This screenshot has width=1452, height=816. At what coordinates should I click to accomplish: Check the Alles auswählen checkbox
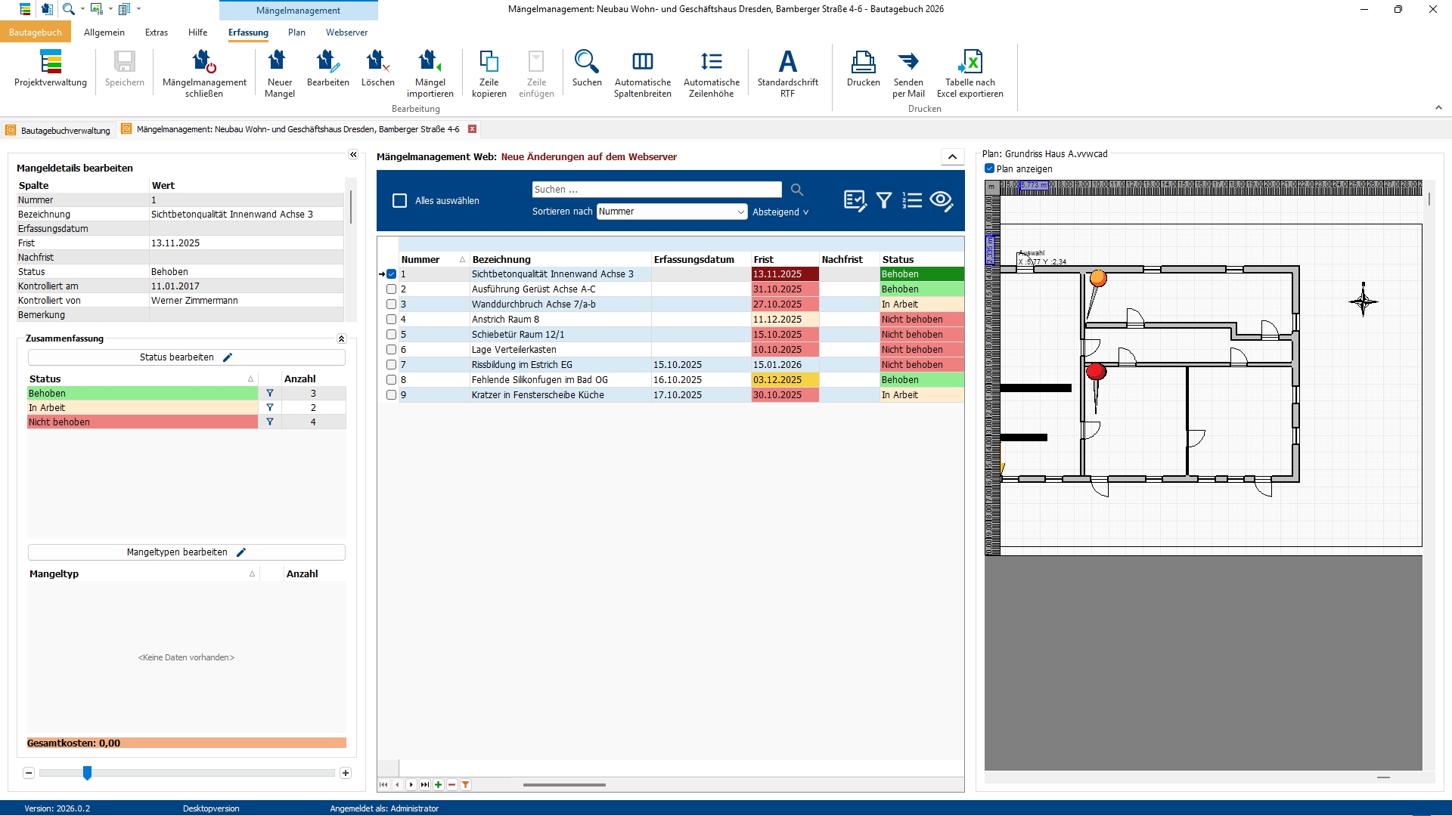(x=399, y=200)
